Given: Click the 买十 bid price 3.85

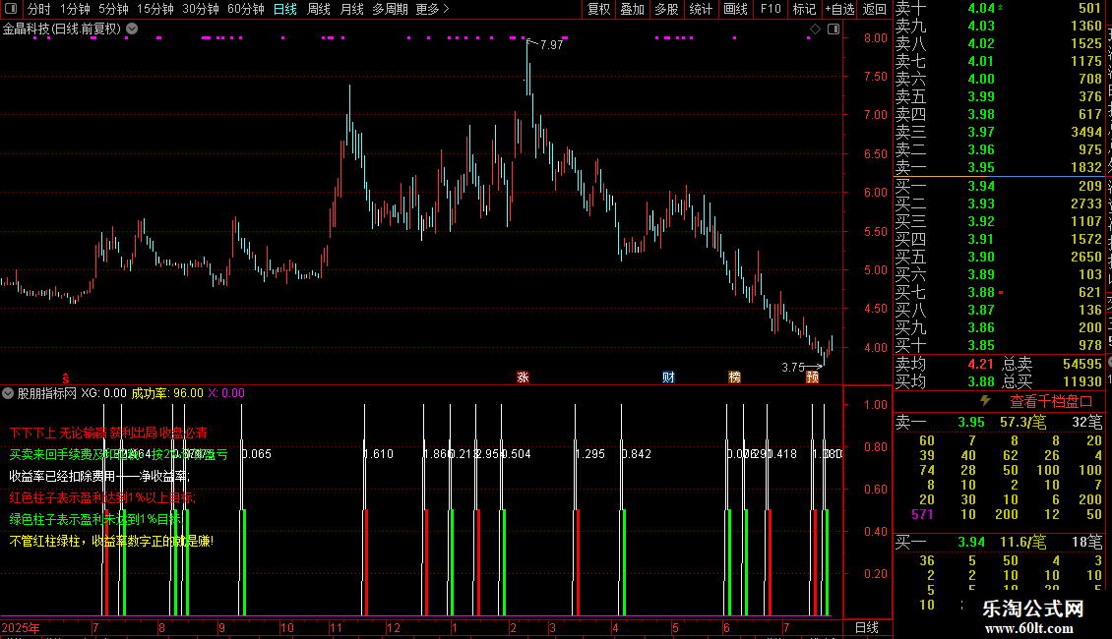Looking at the screenshot, I should point(981,346).
